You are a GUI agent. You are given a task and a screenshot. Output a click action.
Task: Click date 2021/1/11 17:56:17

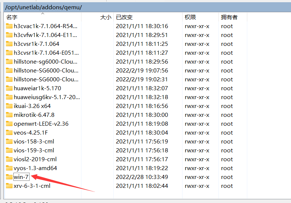click(142, 159)
